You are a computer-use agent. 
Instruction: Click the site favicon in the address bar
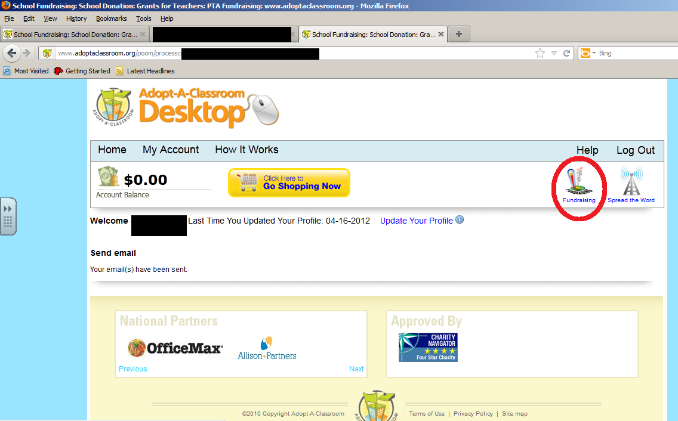(x=47, y=53)
